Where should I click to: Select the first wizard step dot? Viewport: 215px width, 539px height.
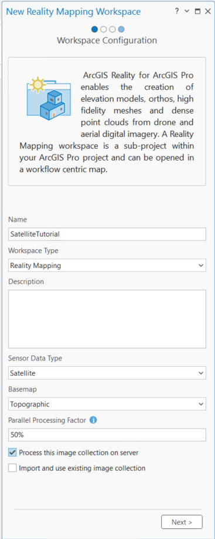click(94, 29)
